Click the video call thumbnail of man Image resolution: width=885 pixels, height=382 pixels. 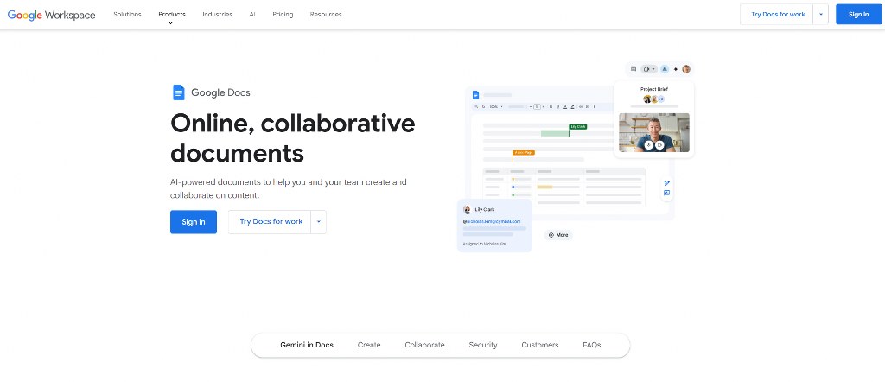coord(654,132)
